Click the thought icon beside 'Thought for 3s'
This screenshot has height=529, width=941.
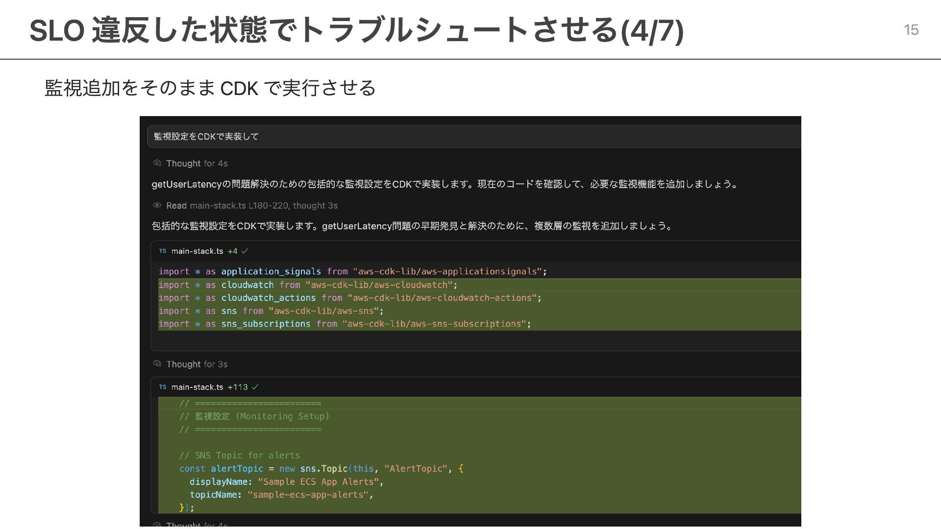[157, 364]
